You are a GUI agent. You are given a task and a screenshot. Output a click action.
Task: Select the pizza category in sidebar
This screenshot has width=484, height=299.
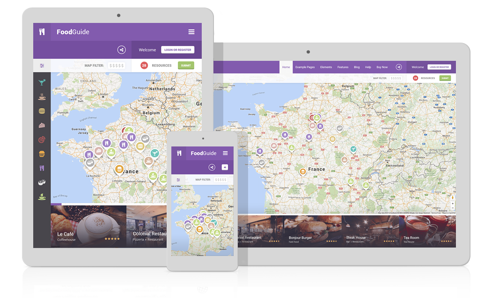42,140
